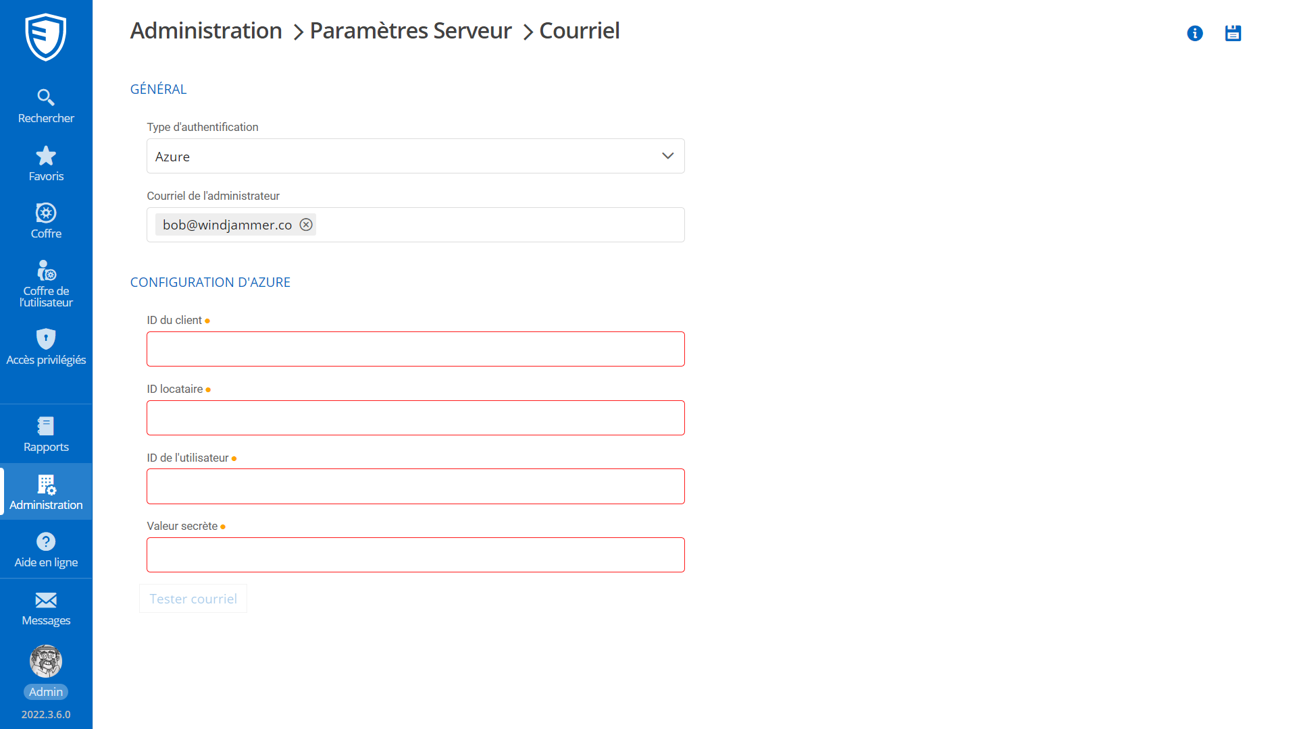Click the save disk icon
The width and height of the screenshot is (1297, 729).
pos(1233,33)
